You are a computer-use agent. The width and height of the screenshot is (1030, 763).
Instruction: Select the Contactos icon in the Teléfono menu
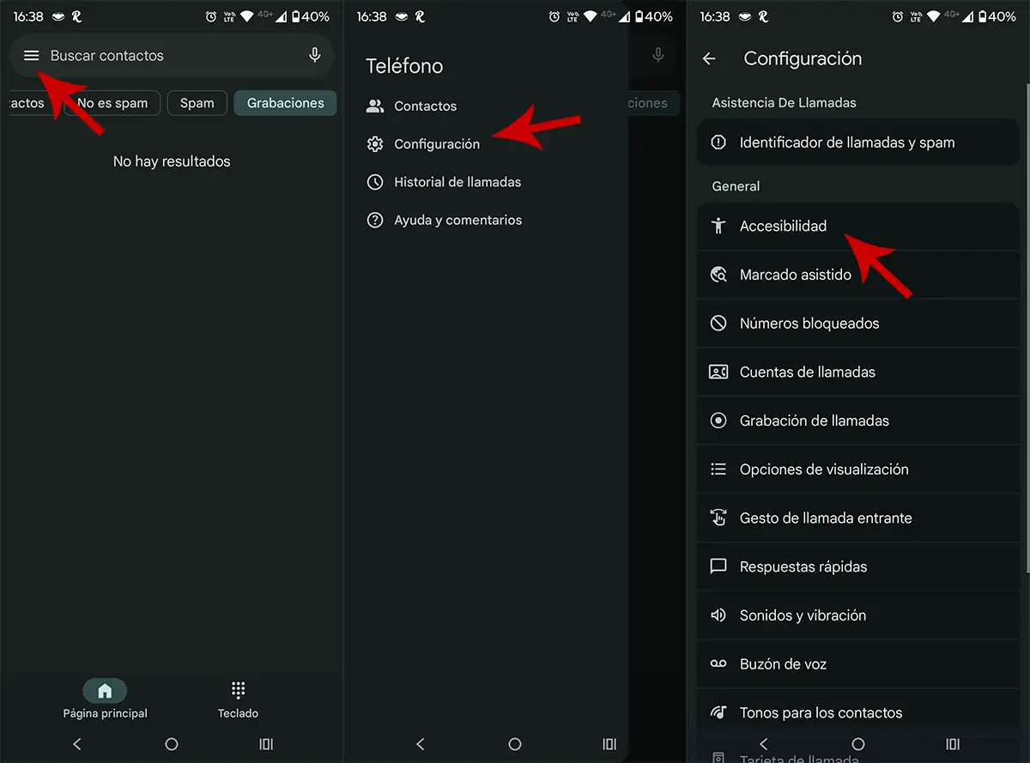pos(374,106)
